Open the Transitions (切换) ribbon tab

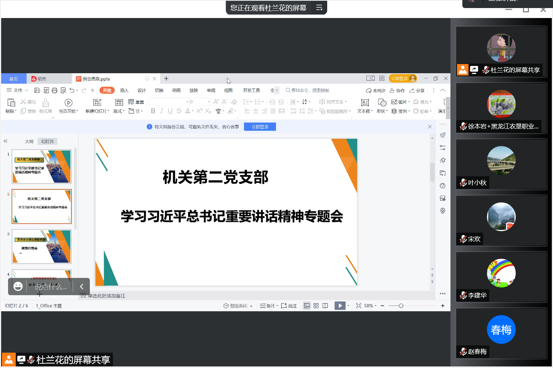click(x=159, y=90)
